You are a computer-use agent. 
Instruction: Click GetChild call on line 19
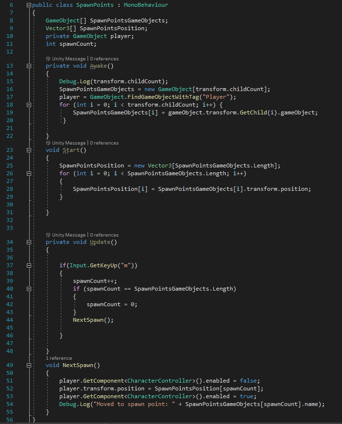coord(253,112)
